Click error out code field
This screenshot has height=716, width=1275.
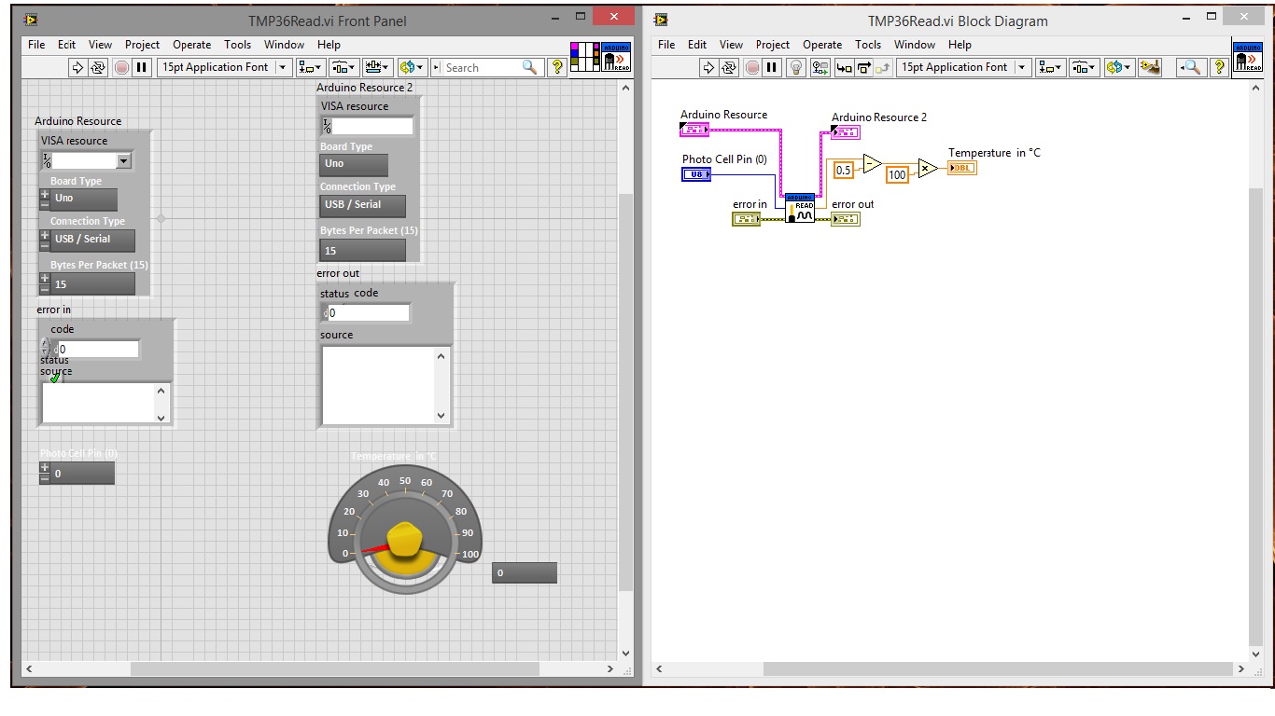[x=368, y=313]
